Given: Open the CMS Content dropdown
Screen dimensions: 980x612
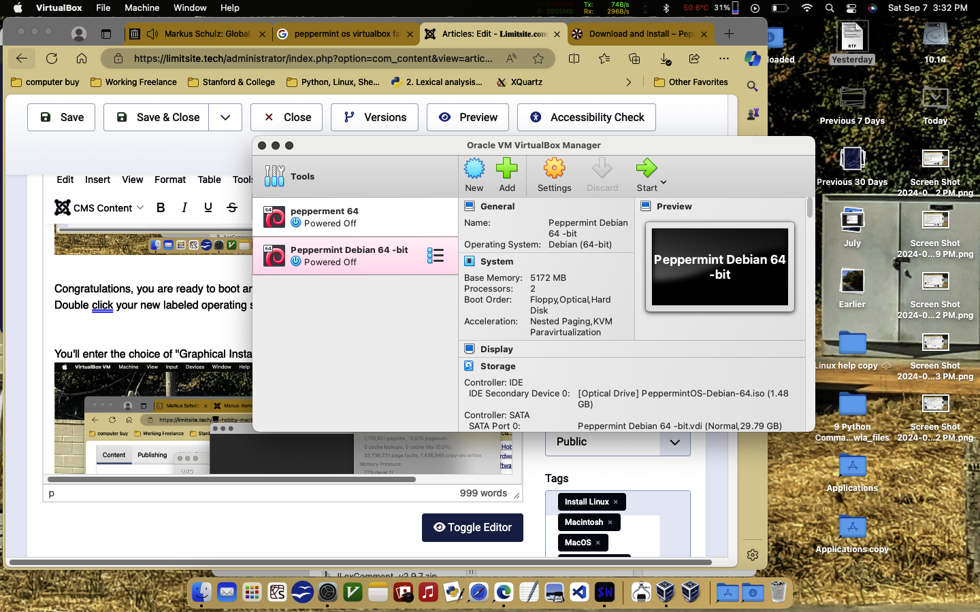Looking at the screenshot, I should (x=99, y=208).
